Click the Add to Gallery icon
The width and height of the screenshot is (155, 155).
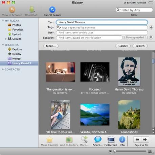point(69,139)
